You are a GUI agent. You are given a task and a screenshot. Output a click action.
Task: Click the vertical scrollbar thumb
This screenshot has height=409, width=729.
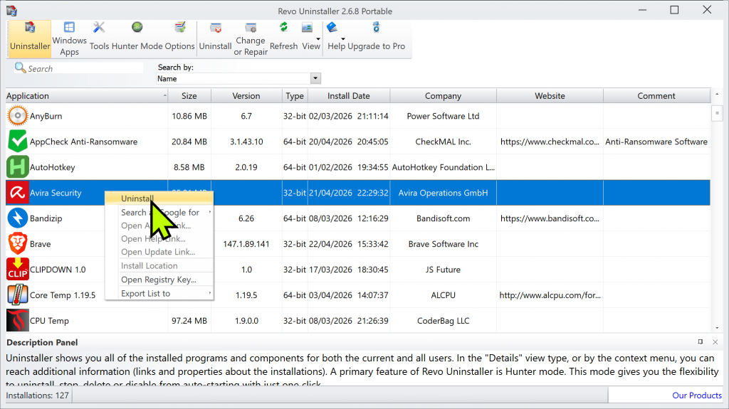pyautogui.click(x=717, y=113)
